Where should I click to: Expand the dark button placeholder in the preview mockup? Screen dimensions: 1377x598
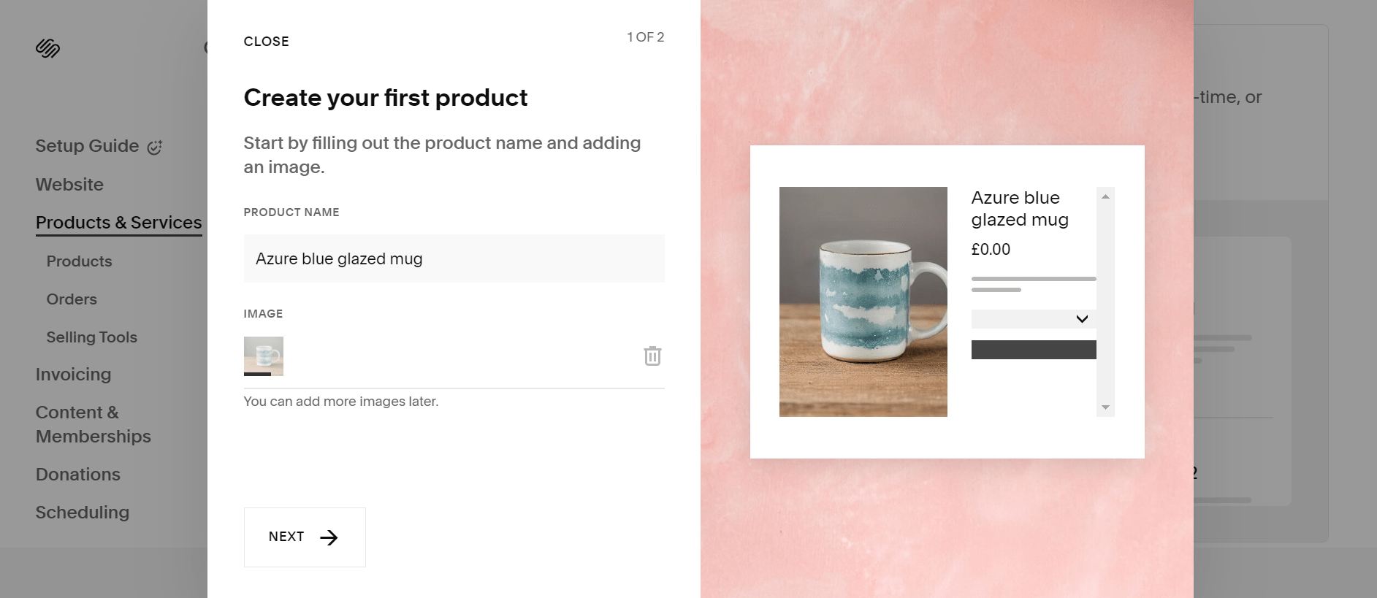click(1033, 350)
